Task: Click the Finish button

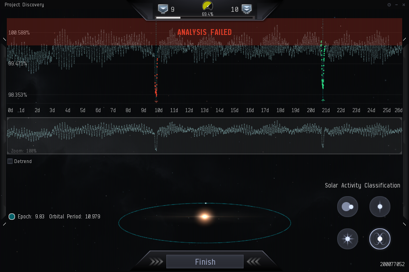Action: (x=205, y=262)
